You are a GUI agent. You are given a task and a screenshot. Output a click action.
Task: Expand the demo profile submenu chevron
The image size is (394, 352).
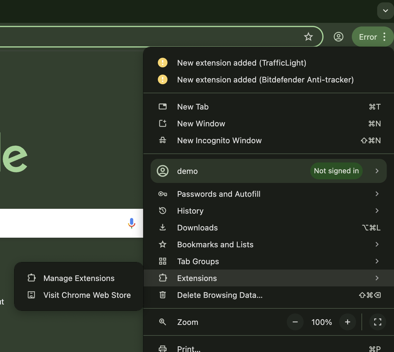point(377,171)
